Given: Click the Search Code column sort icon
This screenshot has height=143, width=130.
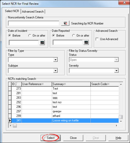Looking at the screenshot, I should click(108, 84).
